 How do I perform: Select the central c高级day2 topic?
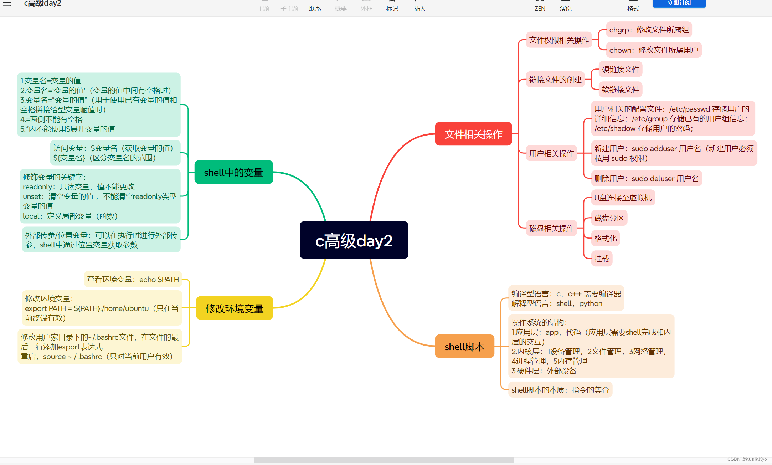point(354,240)
